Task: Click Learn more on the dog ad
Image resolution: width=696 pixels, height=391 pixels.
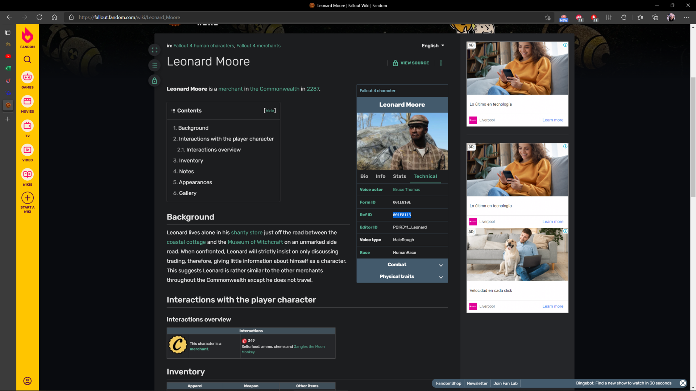Action: (553, 306)
